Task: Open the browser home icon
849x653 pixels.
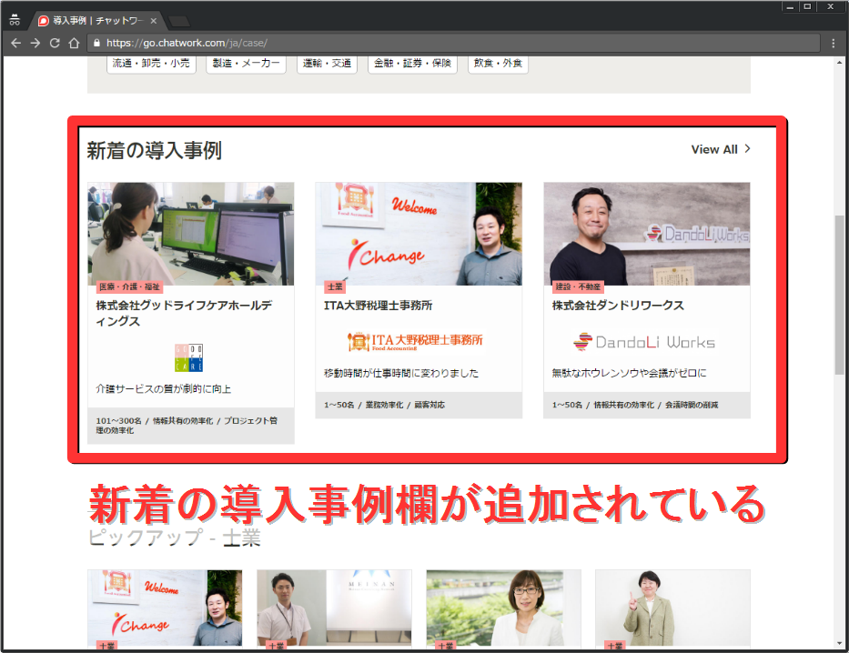Action: point(75,44)
